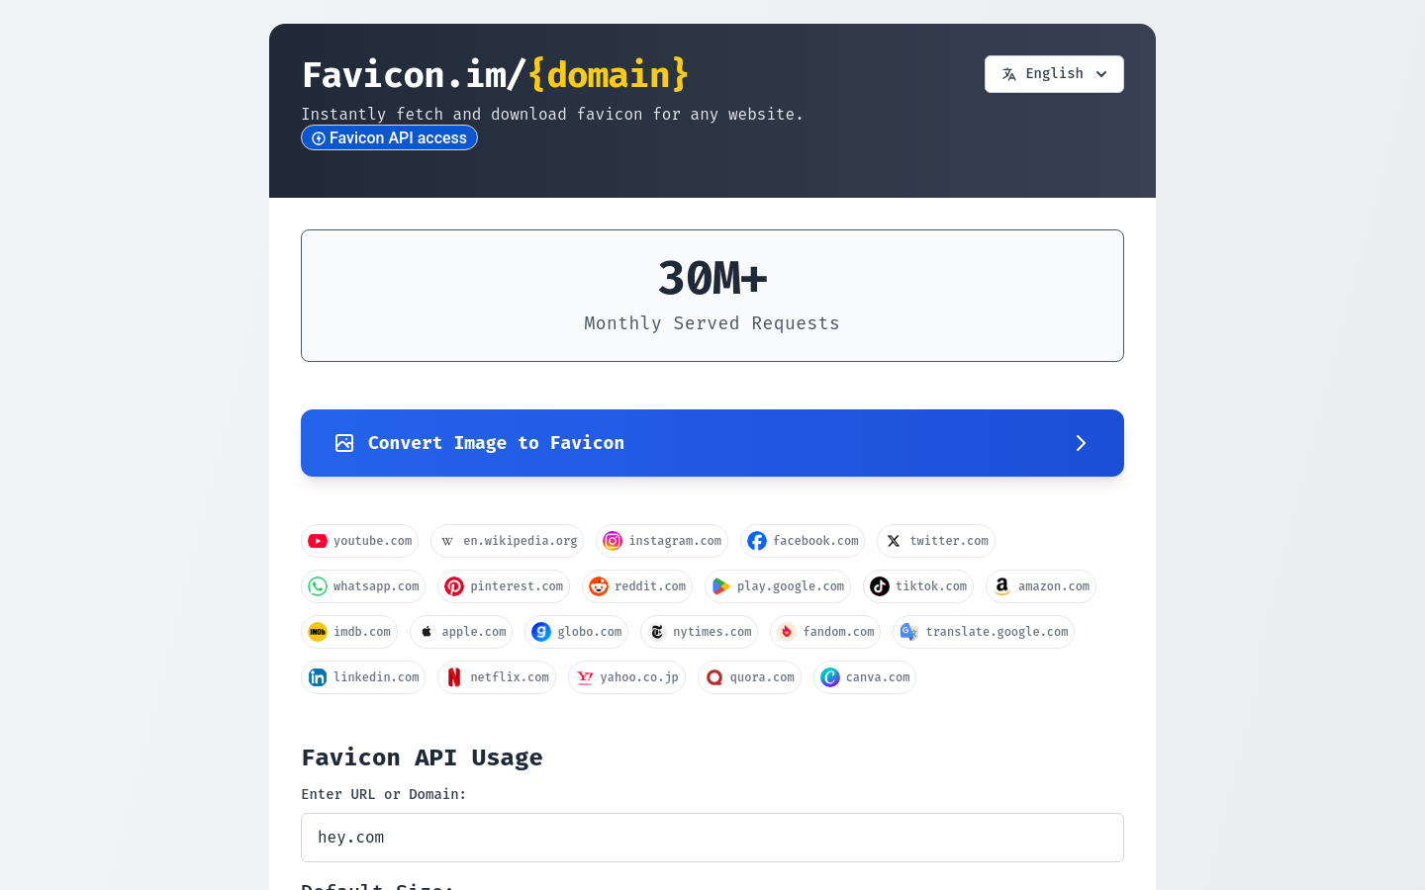
Task: Click the YouTube favicon icon
Action: [318, 541]
